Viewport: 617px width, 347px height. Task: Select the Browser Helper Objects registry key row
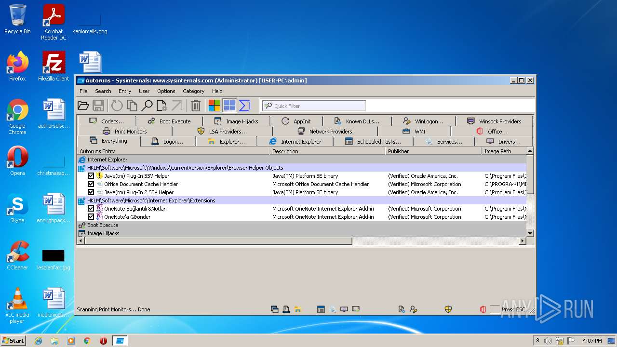coord(302,168)
